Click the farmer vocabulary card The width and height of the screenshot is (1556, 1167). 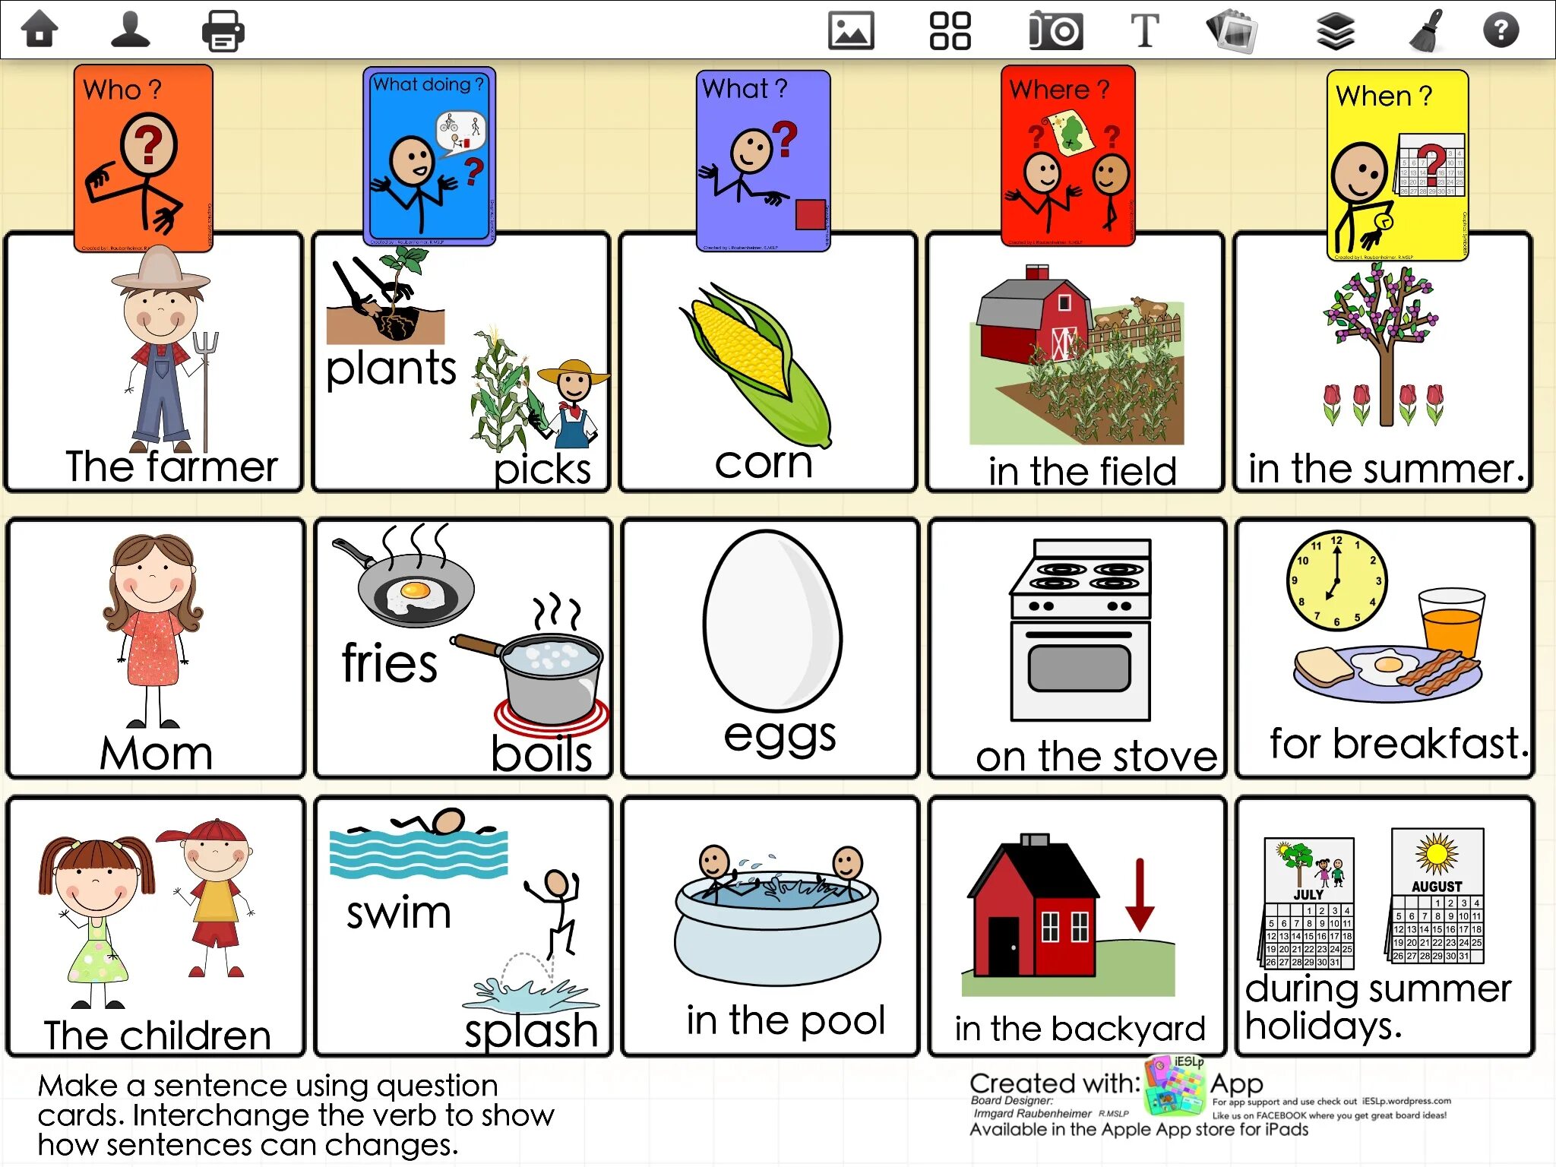156,362
